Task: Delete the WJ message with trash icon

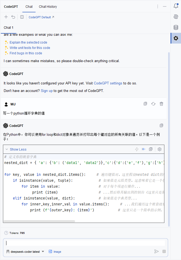Action: click(x=161, y=104)
